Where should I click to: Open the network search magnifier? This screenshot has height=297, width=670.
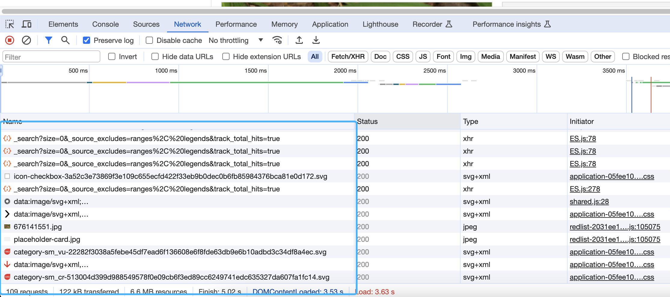65,40
